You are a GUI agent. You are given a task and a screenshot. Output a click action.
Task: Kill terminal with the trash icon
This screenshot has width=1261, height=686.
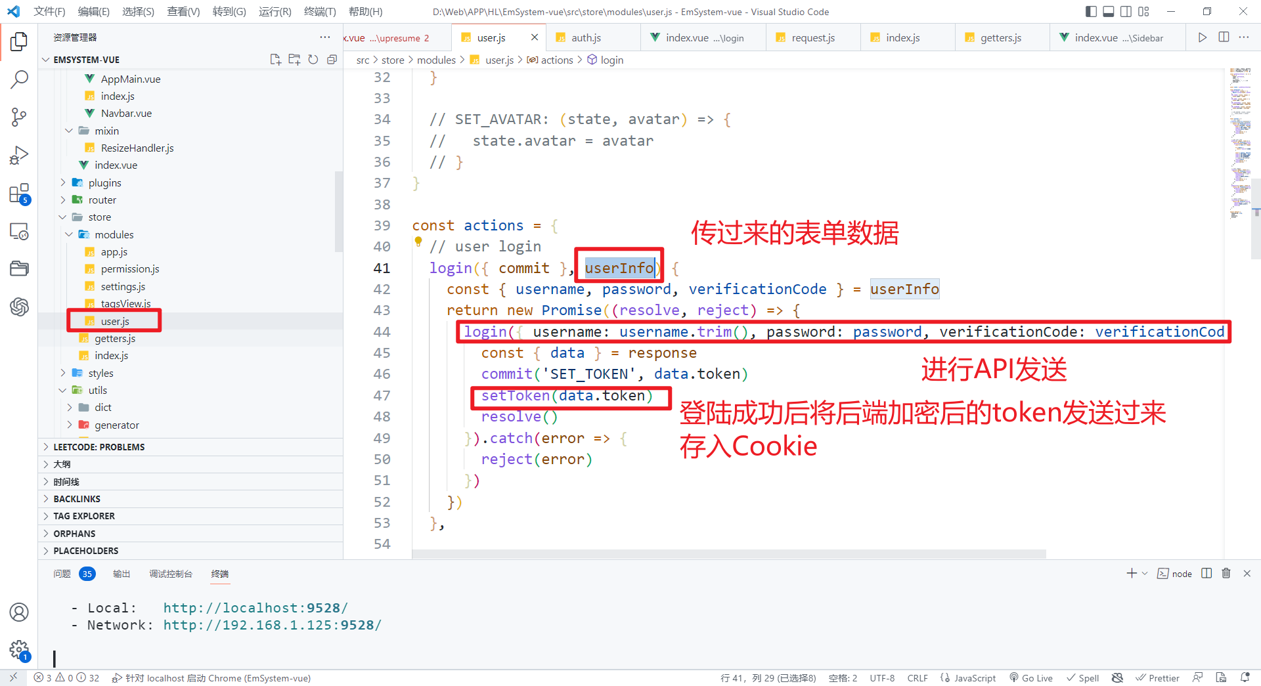click(1226, 573)
